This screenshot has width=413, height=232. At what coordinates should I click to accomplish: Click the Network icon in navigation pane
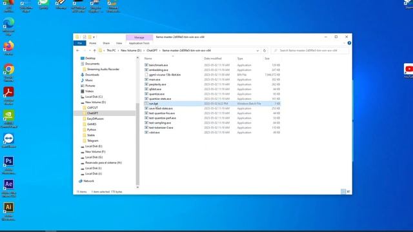(81, 181)
